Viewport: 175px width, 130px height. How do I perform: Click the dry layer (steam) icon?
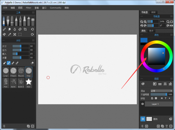[x=165, y=84]
